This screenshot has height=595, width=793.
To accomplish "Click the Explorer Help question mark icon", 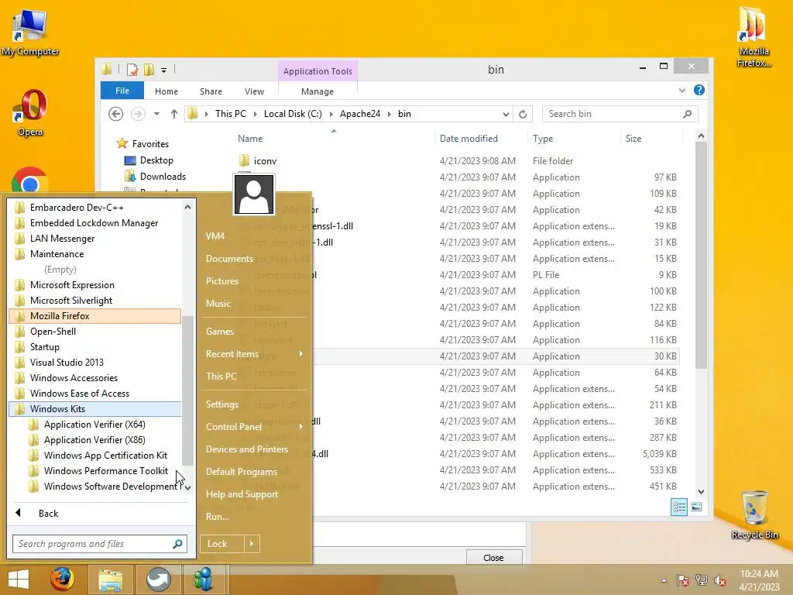I will [699, 90].
